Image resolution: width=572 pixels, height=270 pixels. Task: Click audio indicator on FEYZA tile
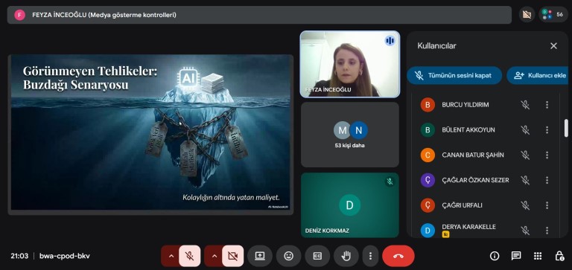click(x=390, y=40)
